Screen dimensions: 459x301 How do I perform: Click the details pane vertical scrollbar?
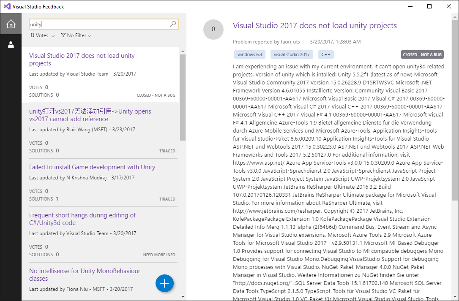point(455,110)
